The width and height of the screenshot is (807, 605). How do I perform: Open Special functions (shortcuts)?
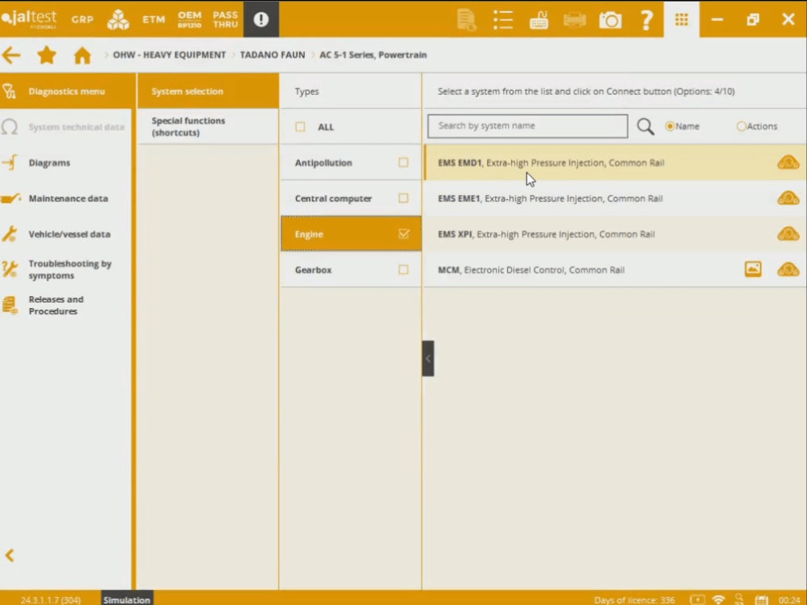tap(208, 127)
